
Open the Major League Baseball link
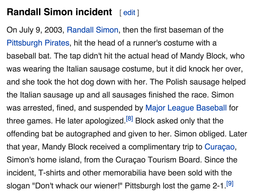(x=186, y=108)
